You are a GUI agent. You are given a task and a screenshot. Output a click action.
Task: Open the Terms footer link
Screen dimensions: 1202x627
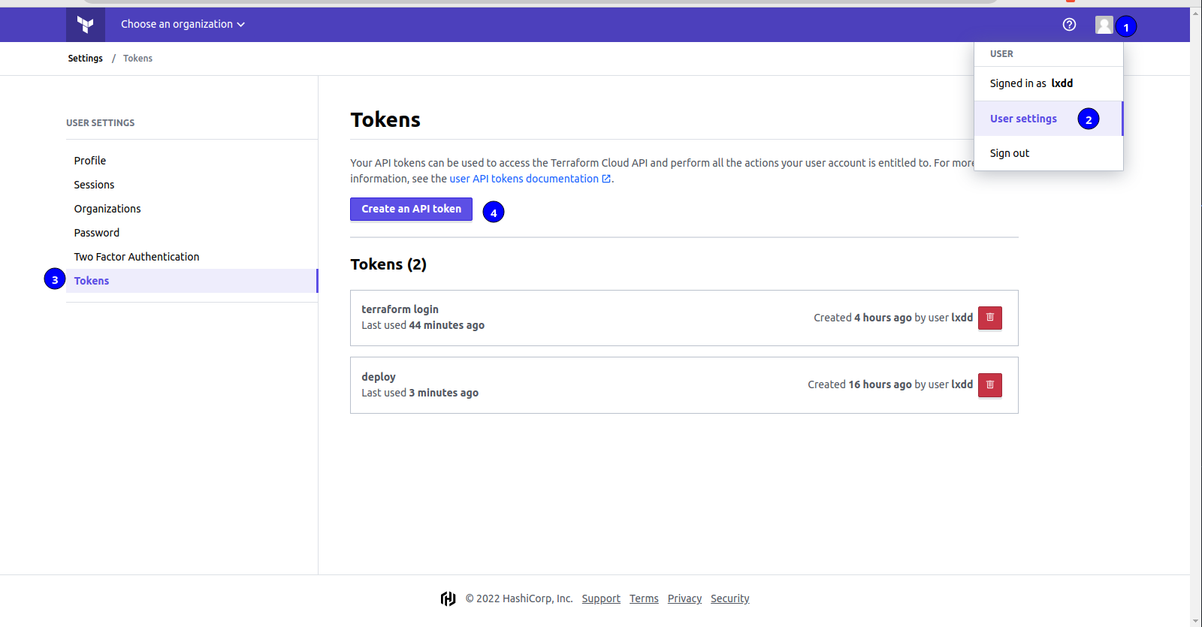tap(644, 598)
